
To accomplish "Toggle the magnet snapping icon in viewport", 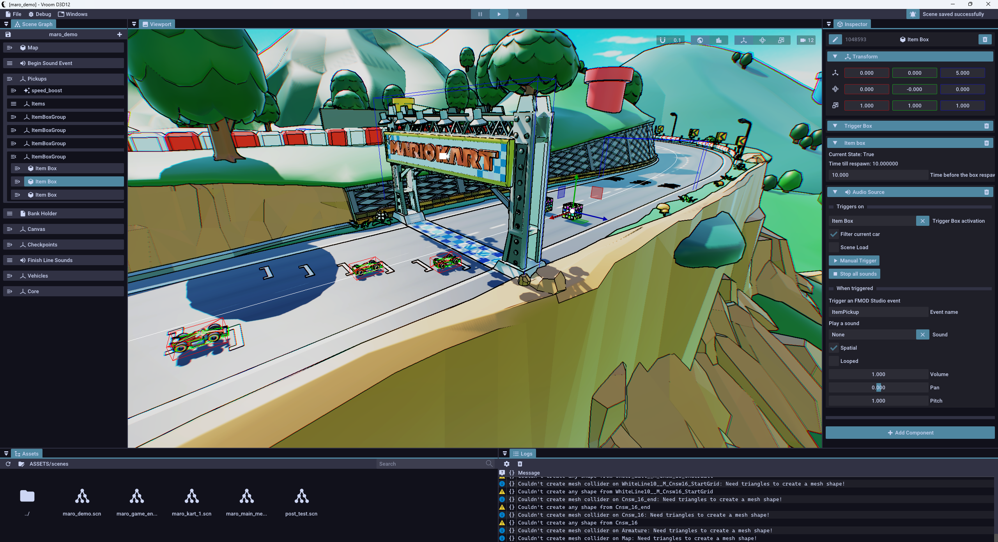I will point(662,40).
